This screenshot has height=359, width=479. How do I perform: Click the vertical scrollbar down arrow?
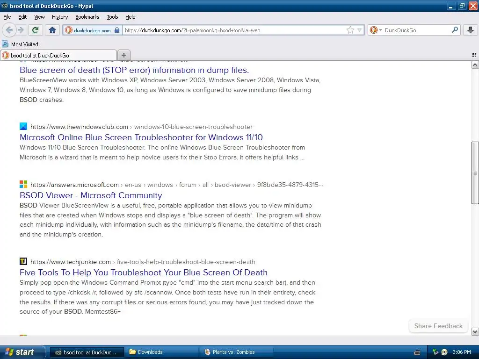[x=475, y=331]
